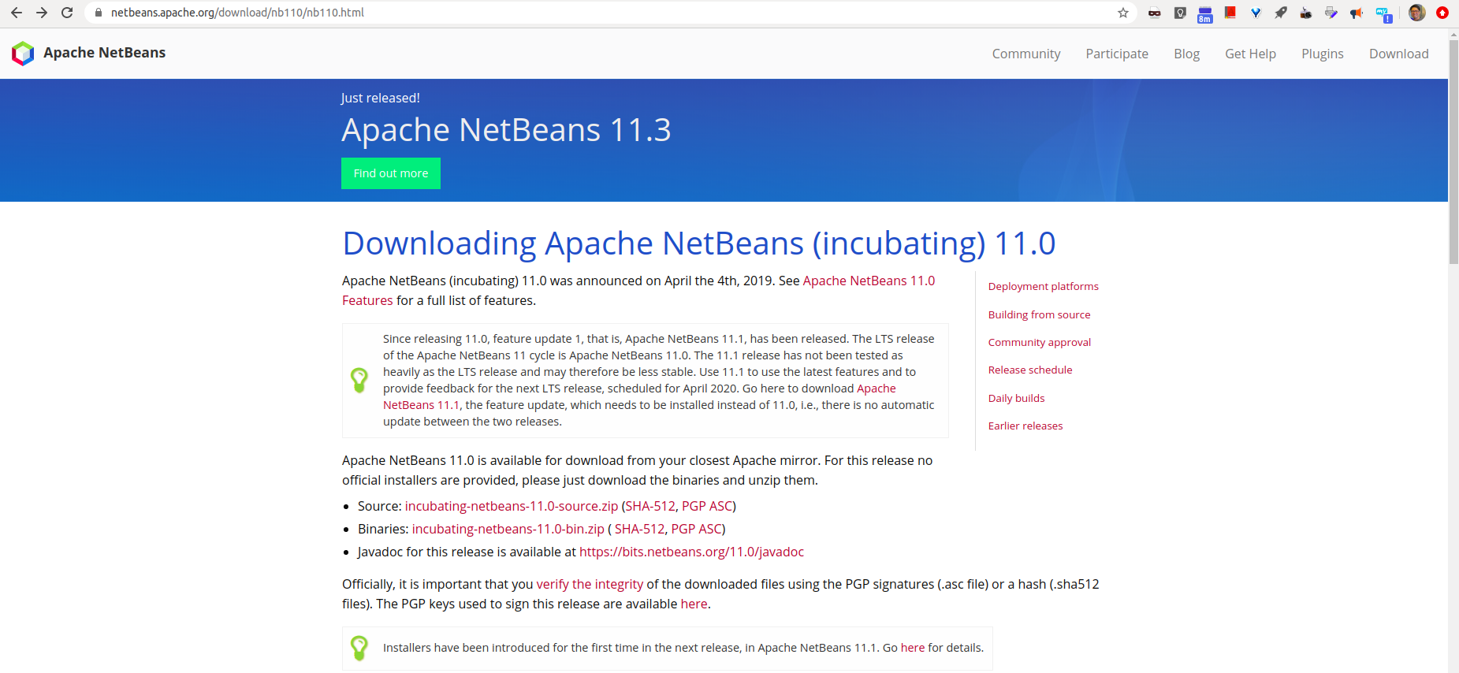Open the lightbulb extension icon
Image resolution: width=1459 pixels, height=673 pixels.
pos(1180,13)
